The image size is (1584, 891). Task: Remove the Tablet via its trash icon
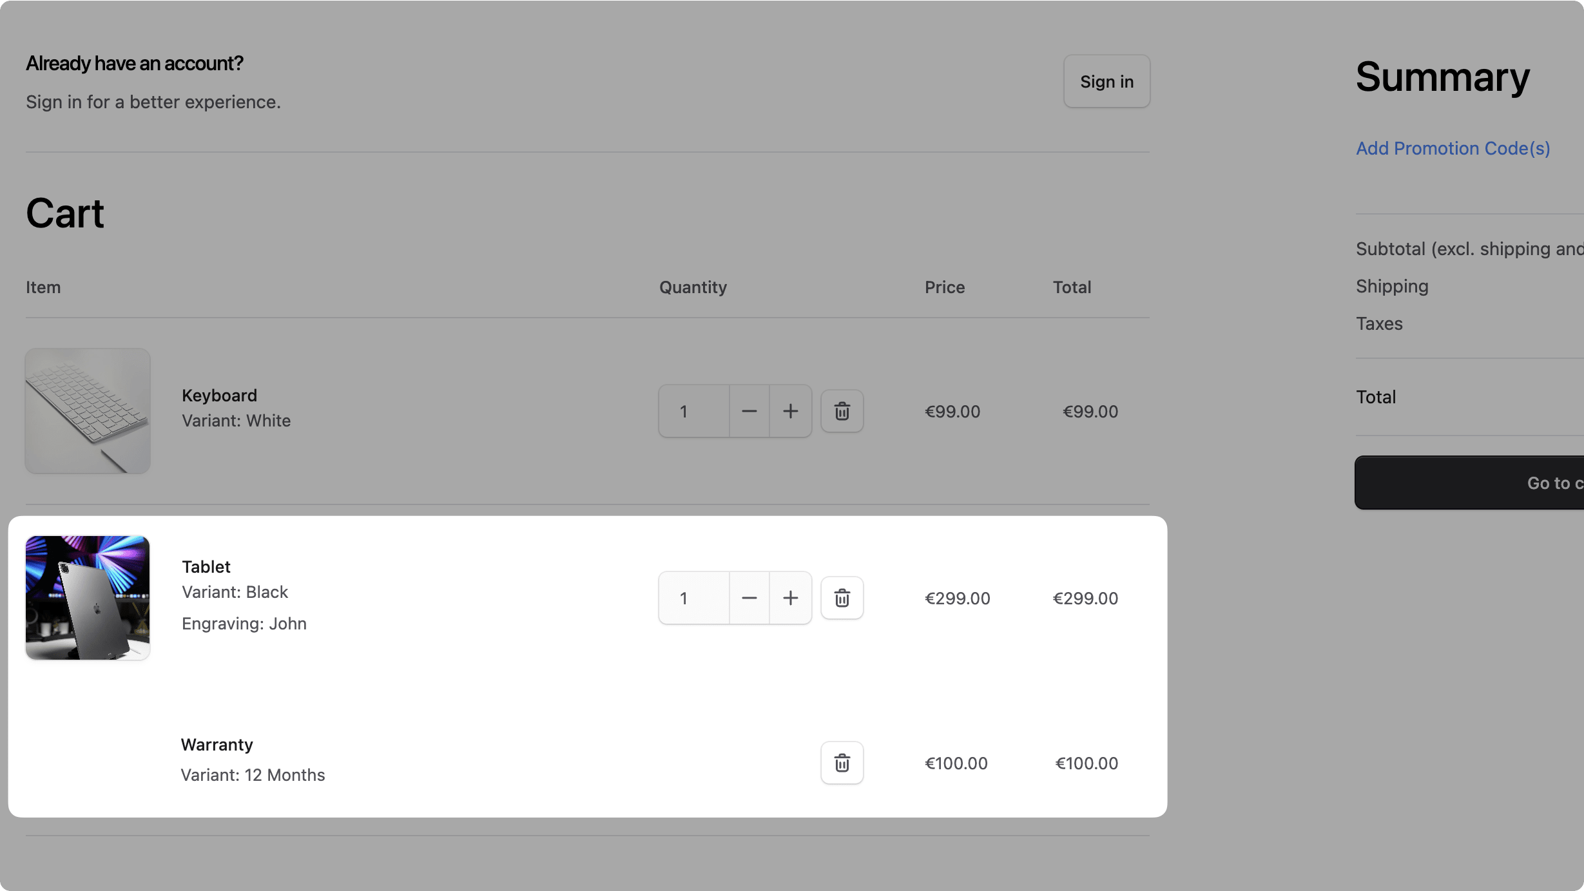842,598
